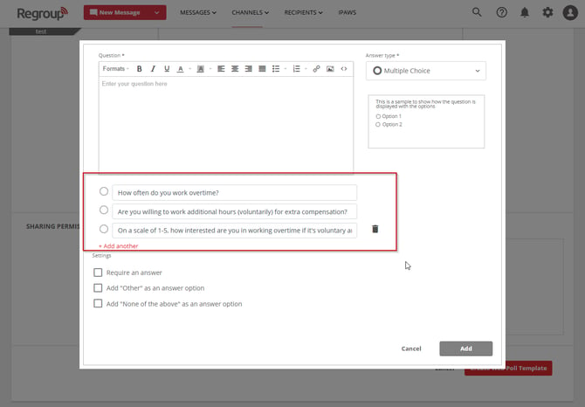The image size is (585, 407).
Task: Click into the question text area
Action: (226, 124)
